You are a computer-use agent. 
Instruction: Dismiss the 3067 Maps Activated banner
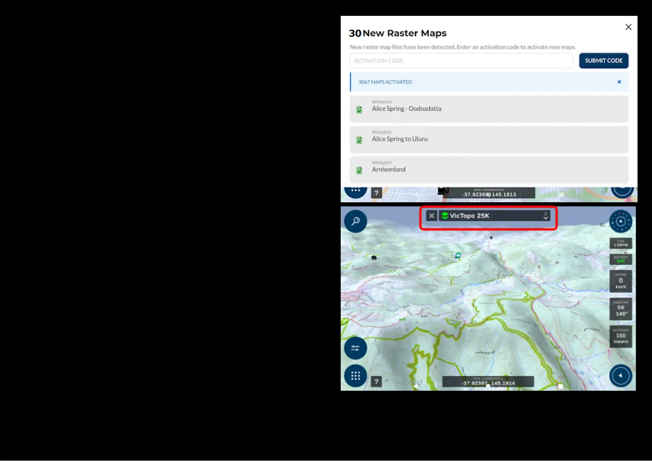point(619,82)
